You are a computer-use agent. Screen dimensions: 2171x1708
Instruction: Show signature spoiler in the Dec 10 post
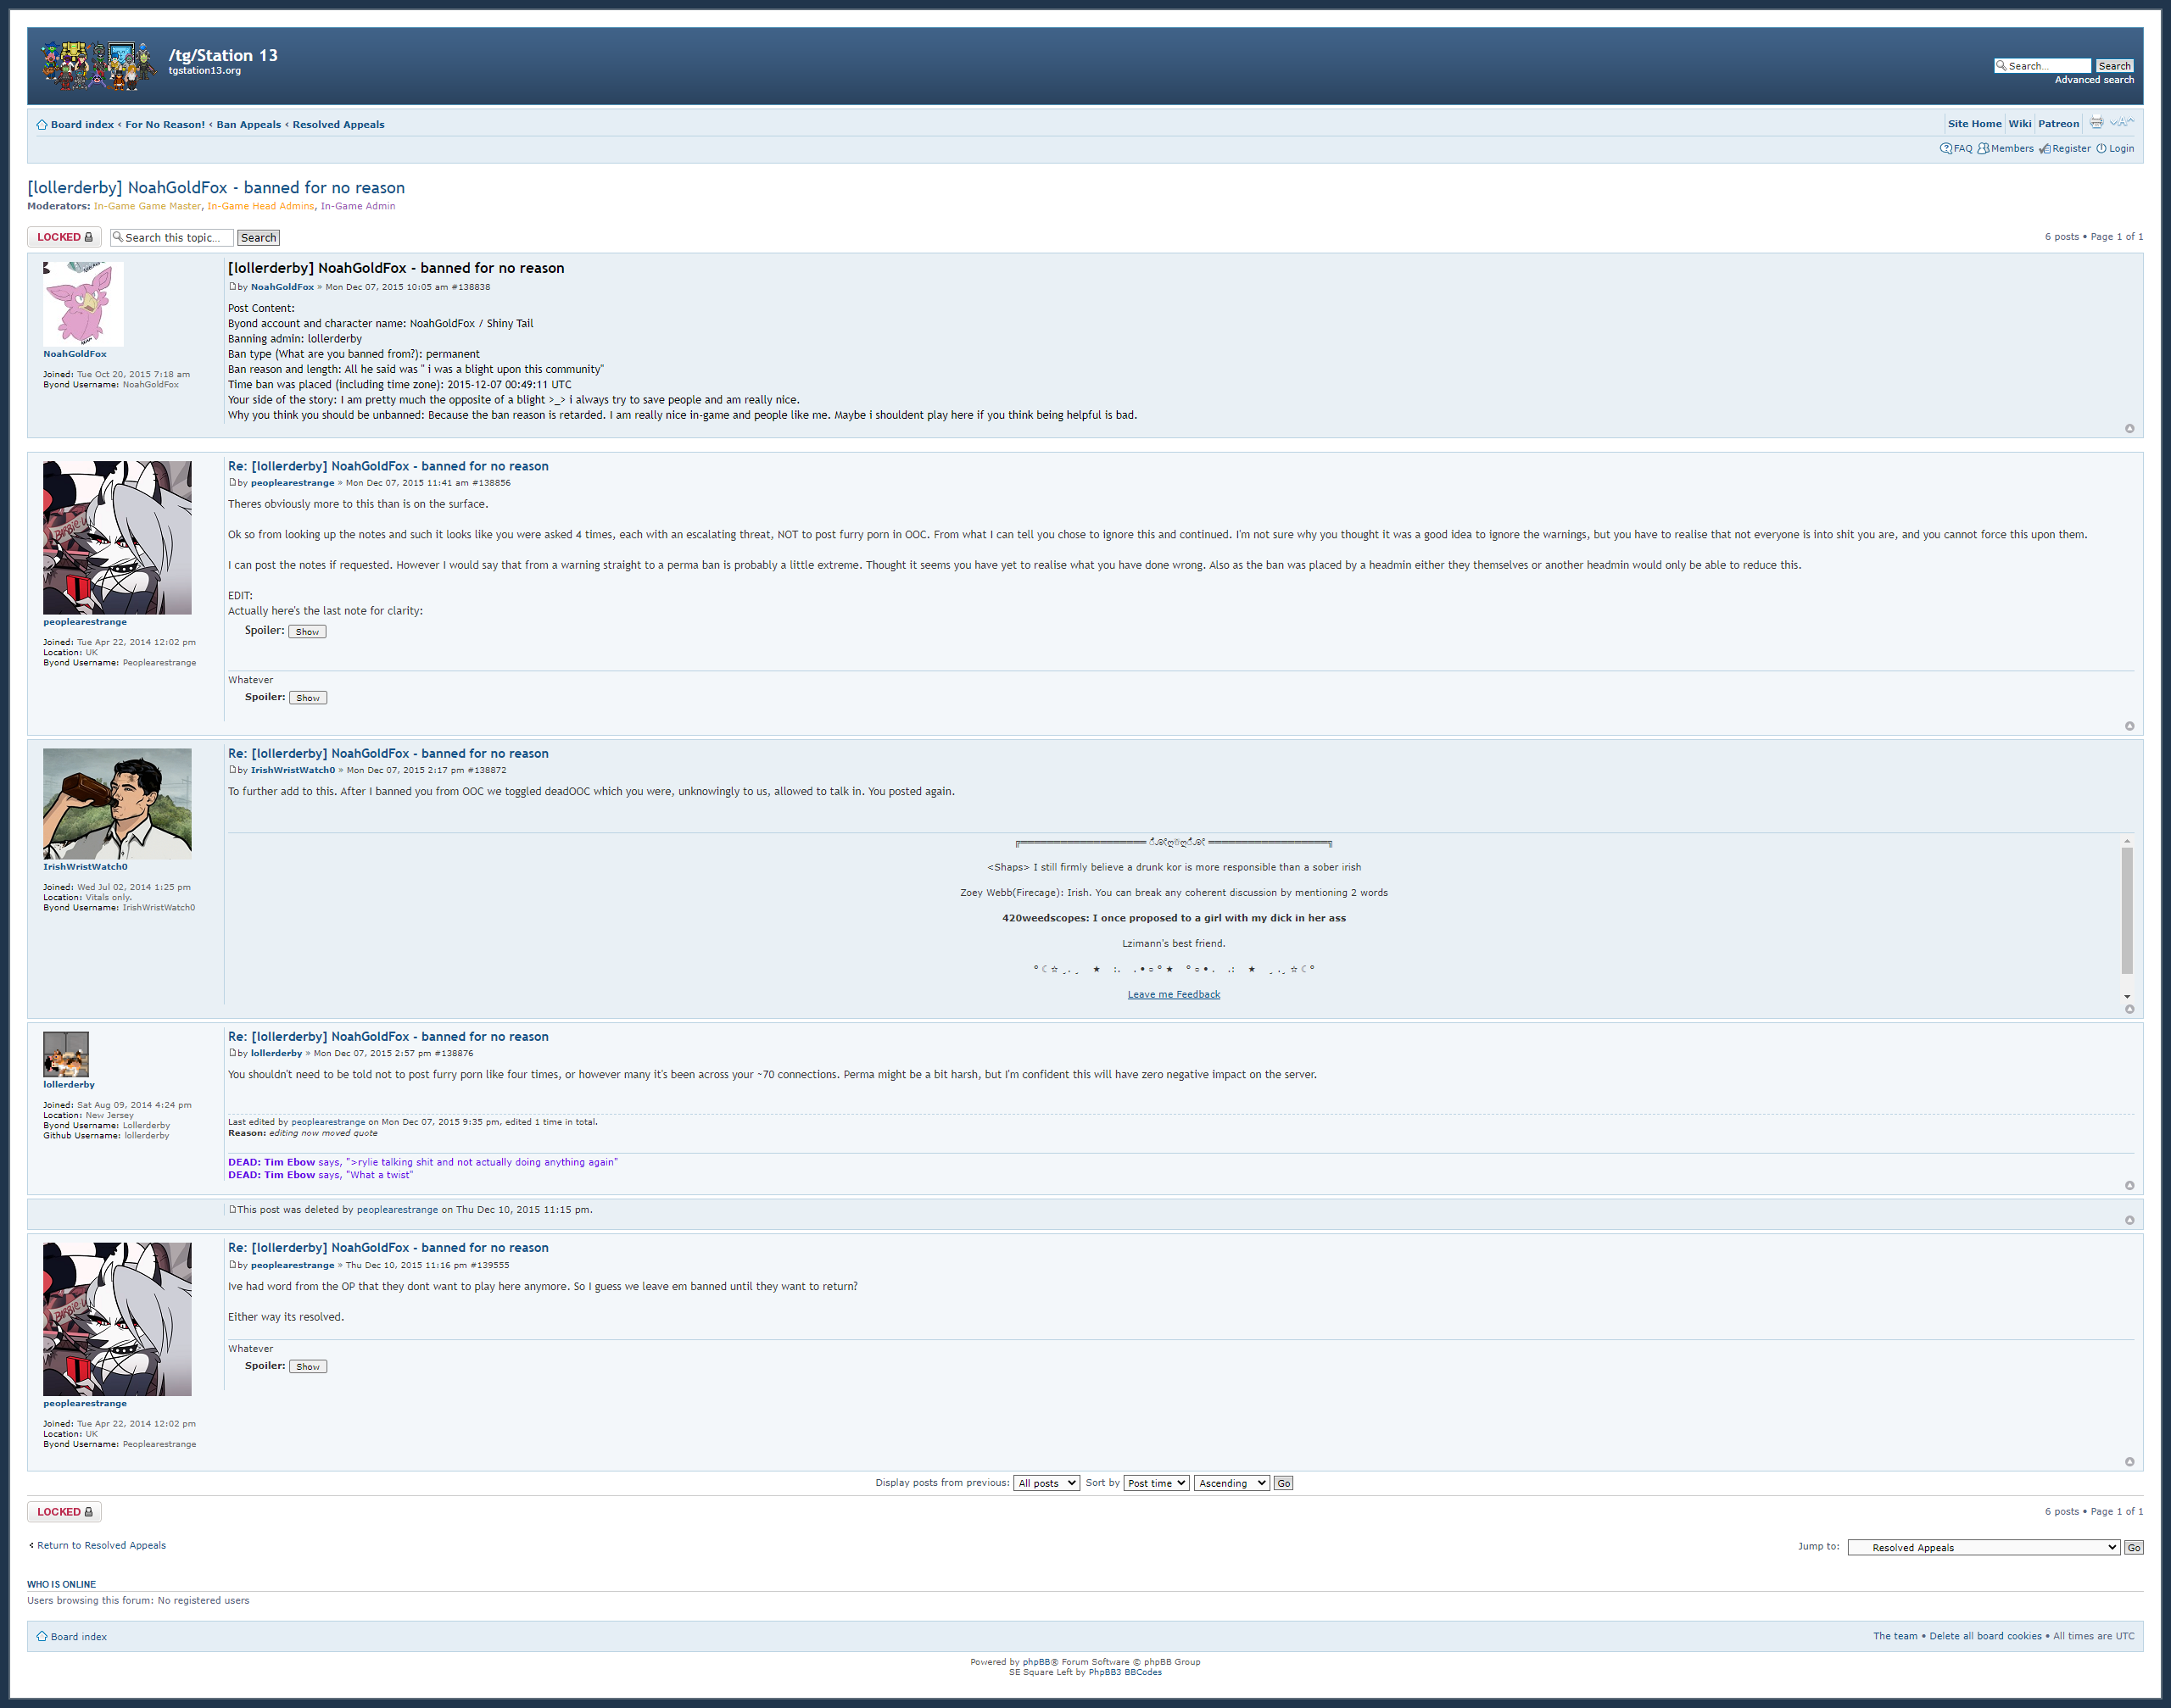[x=308, y=1367]
